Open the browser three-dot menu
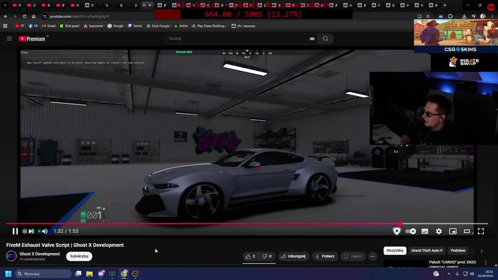 pos(493,16)
